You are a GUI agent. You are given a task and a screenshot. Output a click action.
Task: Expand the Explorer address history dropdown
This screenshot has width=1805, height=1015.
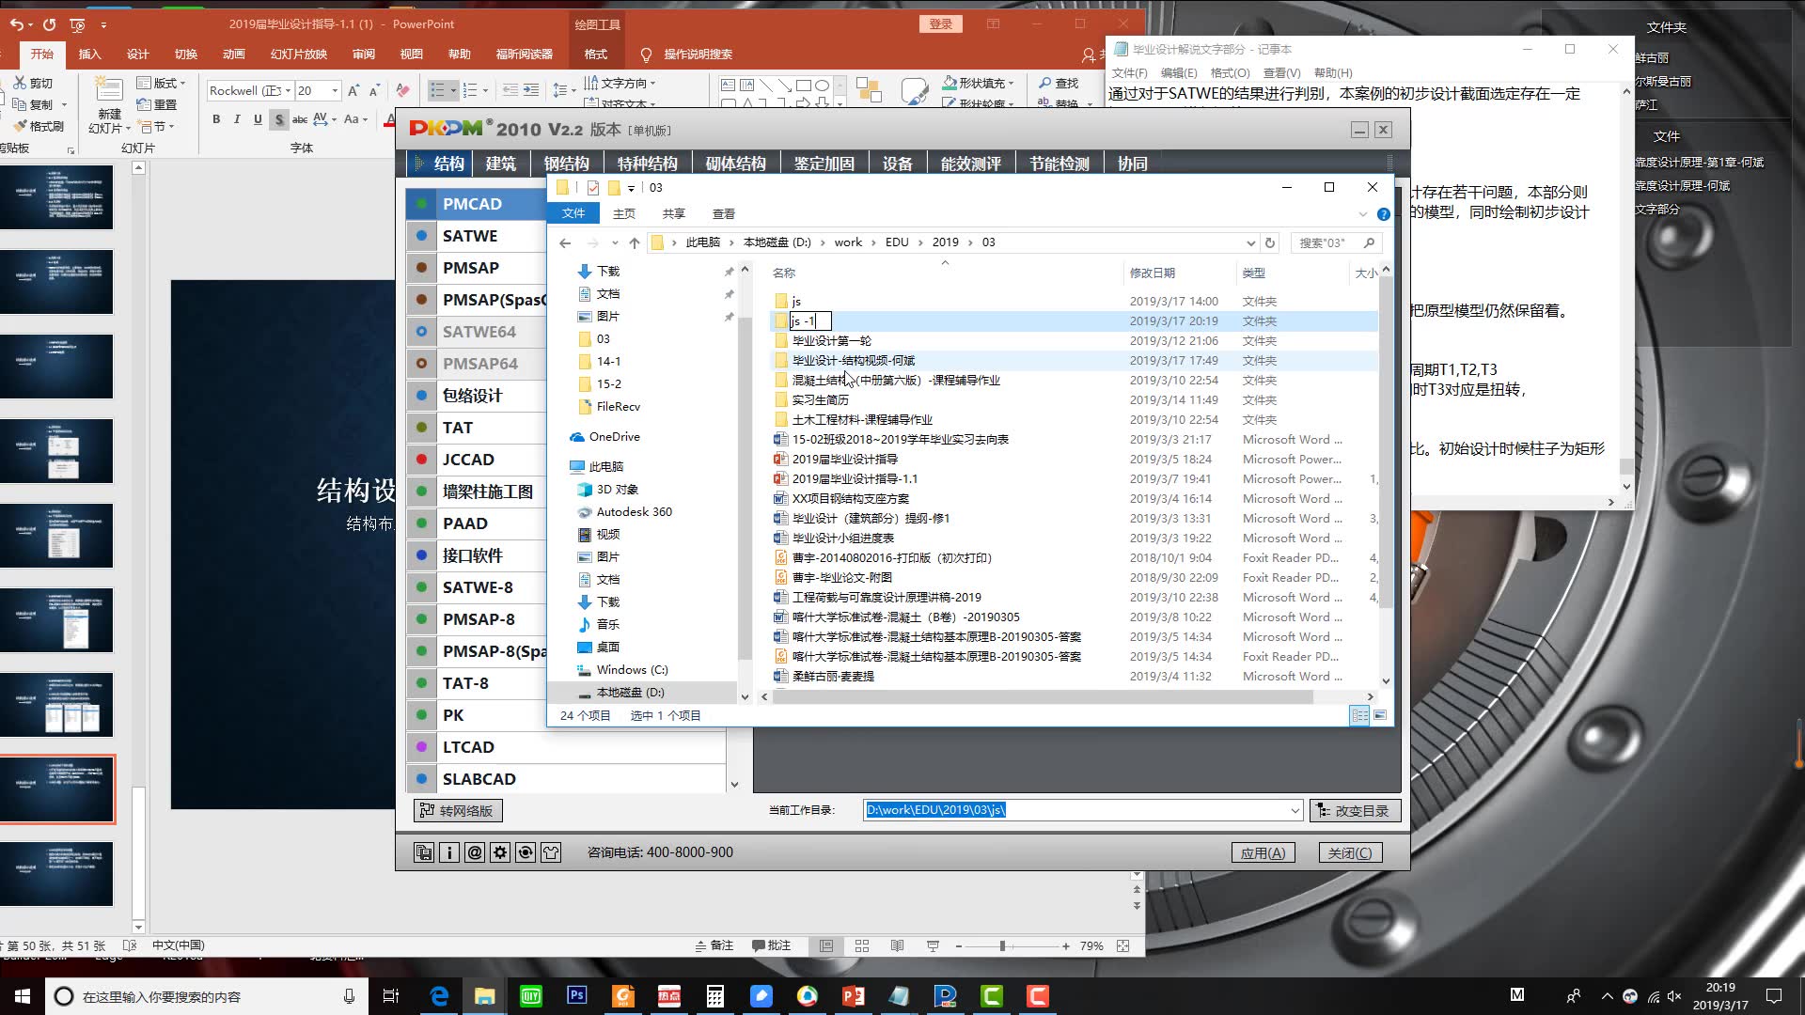pos(1250,242)
